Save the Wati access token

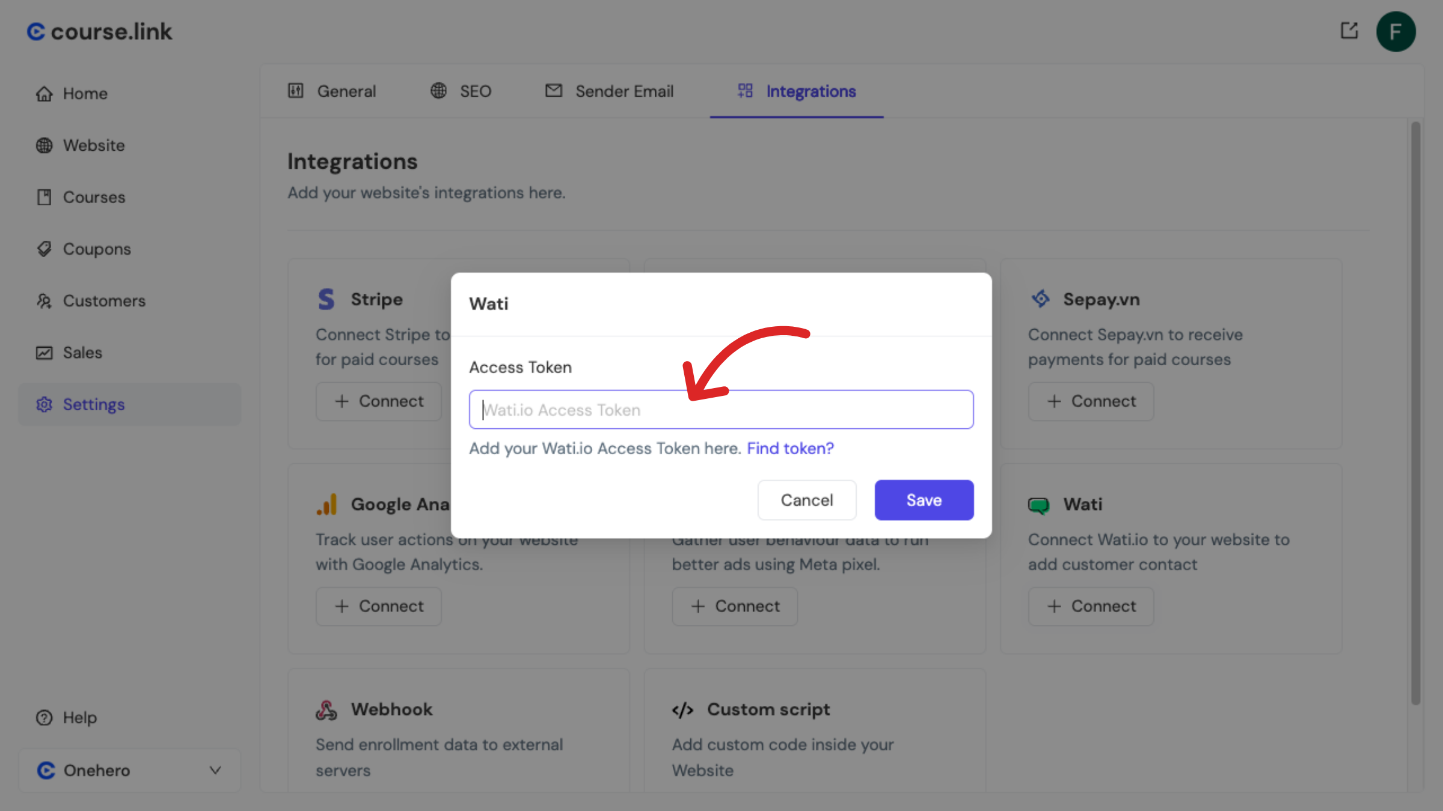(924, 500)
